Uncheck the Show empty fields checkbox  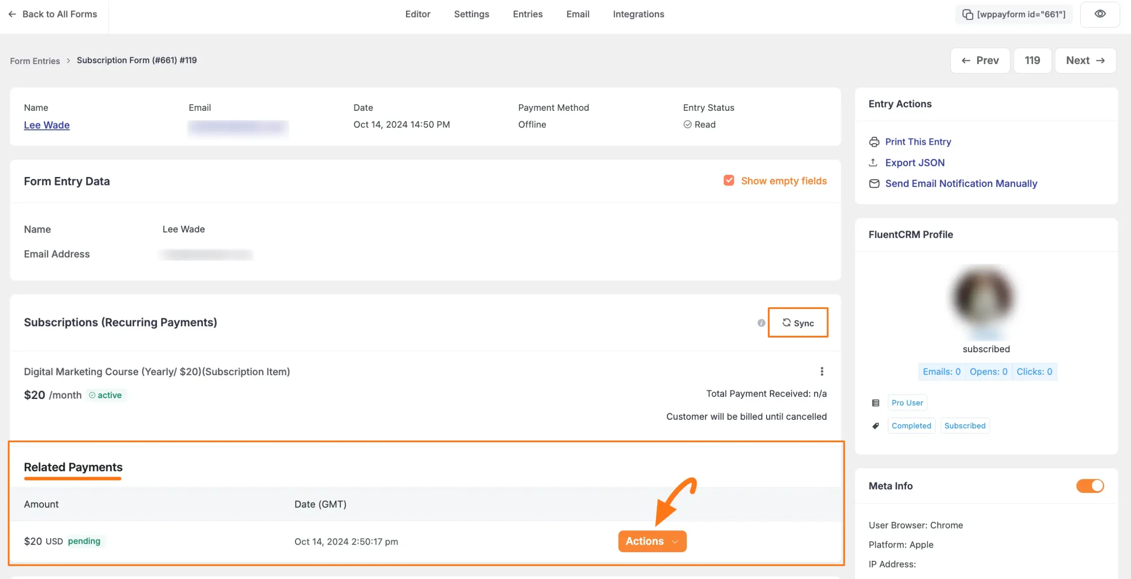pos(729,180)
